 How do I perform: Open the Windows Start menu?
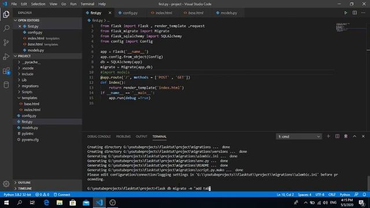click(6, 203)
